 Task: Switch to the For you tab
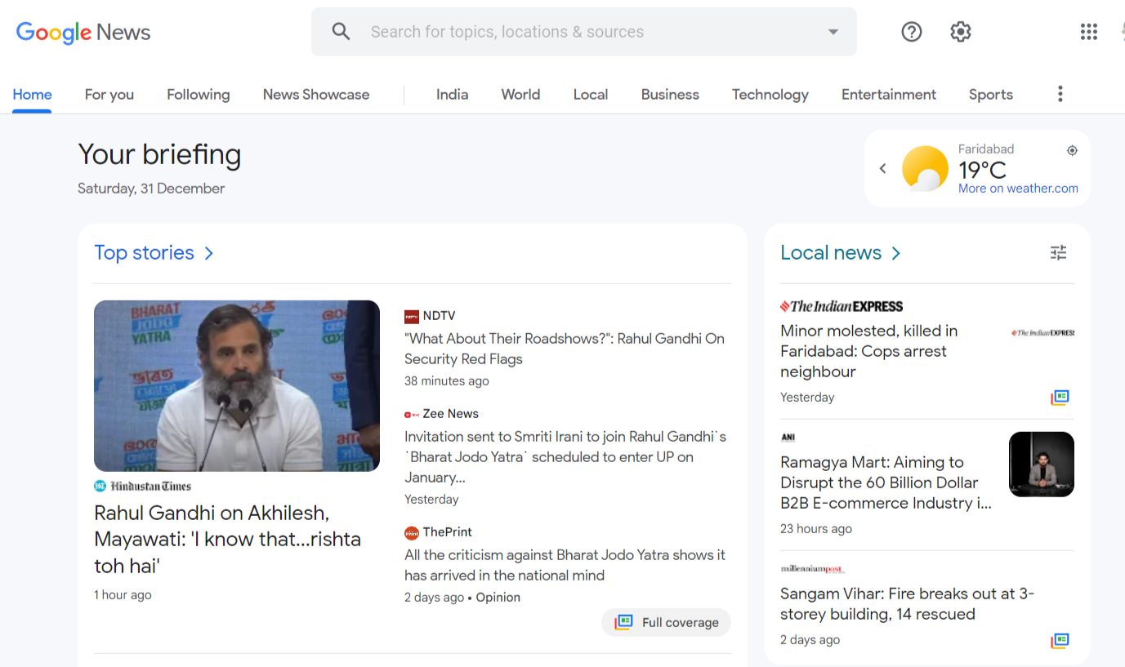tap(109, 95)
